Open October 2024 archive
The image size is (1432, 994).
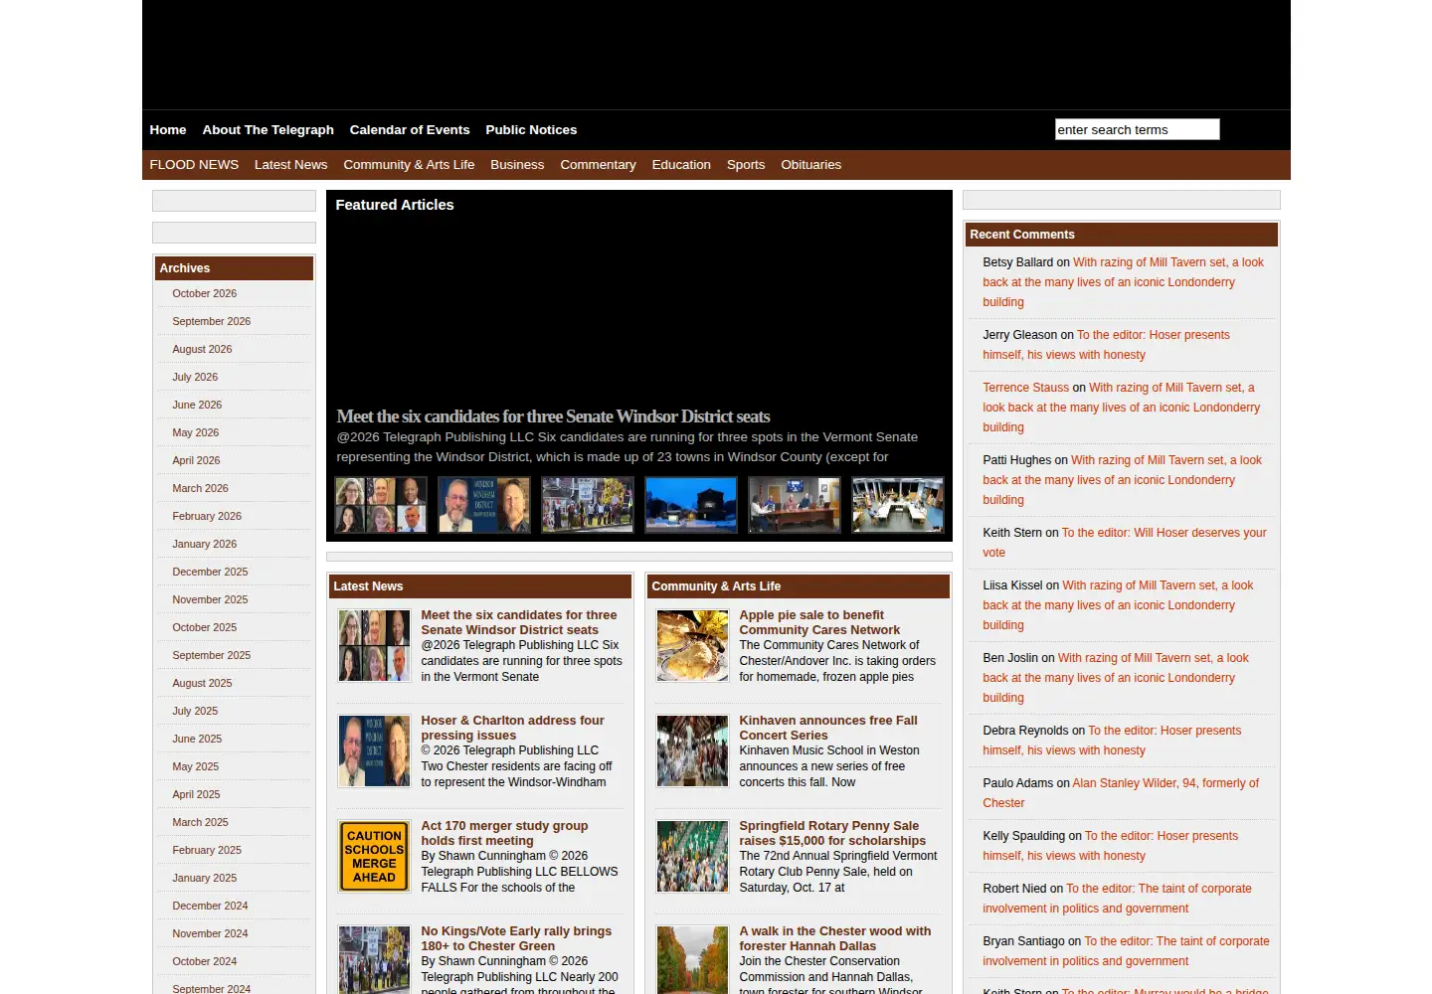point(204,961)
